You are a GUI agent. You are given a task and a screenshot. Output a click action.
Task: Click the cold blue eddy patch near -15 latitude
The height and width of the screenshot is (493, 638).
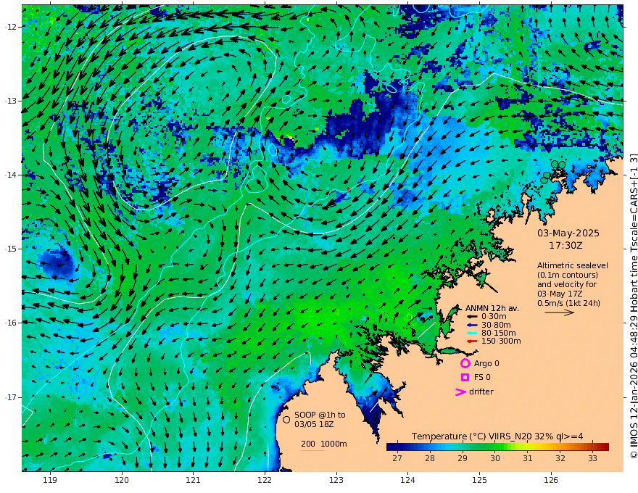pos(57,262)
